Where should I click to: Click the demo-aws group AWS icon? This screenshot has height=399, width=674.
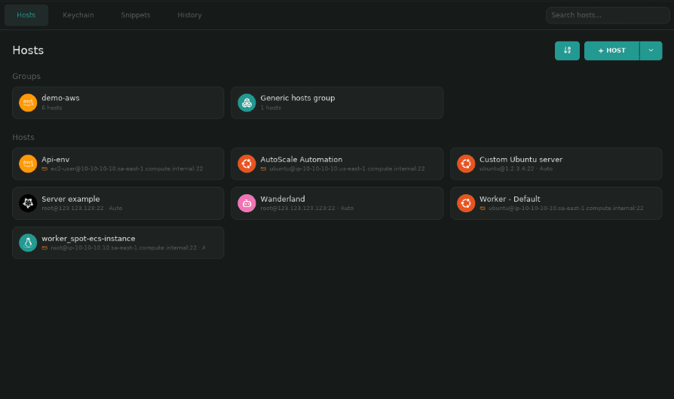pyautogui.click(x=28, y=102)
